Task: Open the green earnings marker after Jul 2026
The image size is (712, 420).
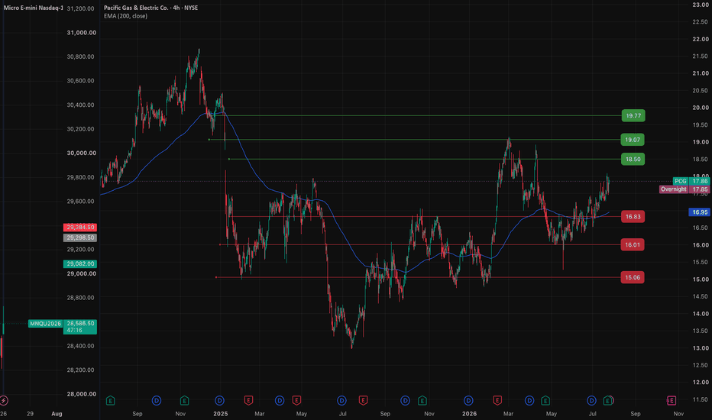Action: coord(607,400)
